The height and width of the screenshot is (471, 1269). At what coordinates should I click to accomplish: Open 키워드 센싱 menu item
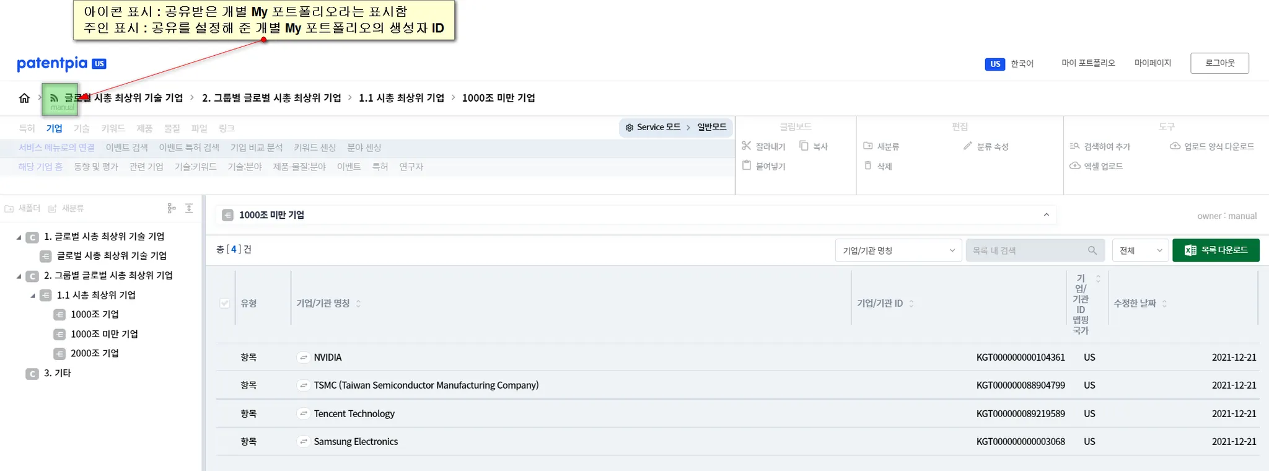click(x=315, y=147)
